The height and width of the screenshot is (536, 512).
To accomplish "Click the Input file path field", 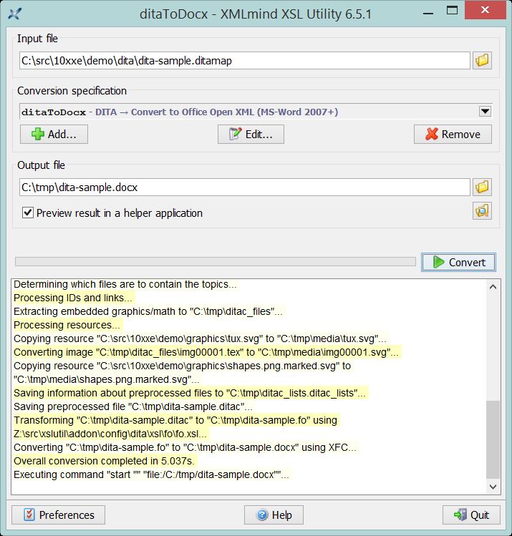I will click(x=244, y=61).
